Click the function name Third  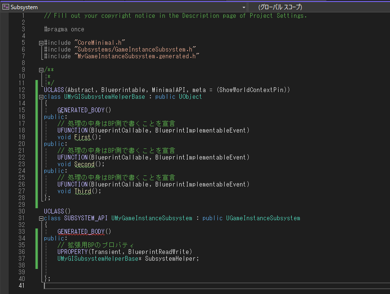tap(83, 191)
